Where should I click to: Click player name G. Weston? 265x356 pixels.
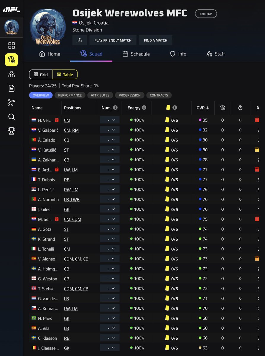47,279
